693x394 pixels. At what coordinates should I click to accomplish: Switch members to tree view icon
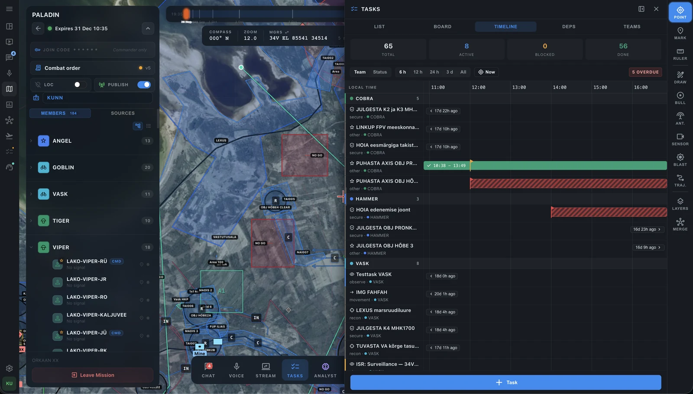pyautogui.click(x=138, y=126)
